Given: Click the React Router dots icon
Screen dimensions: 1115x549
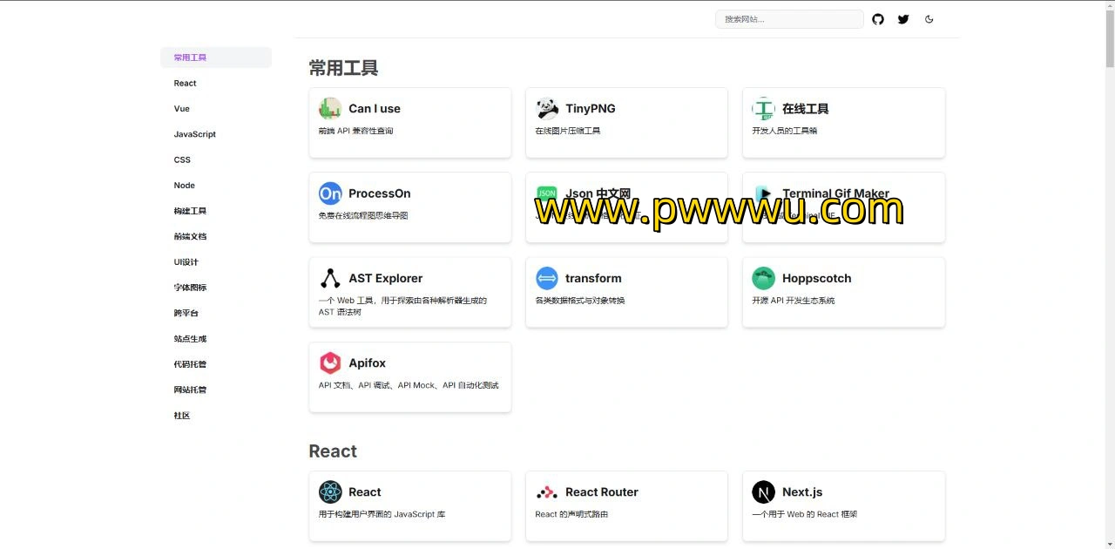Looking at the screenshot, I should (547, 491).
